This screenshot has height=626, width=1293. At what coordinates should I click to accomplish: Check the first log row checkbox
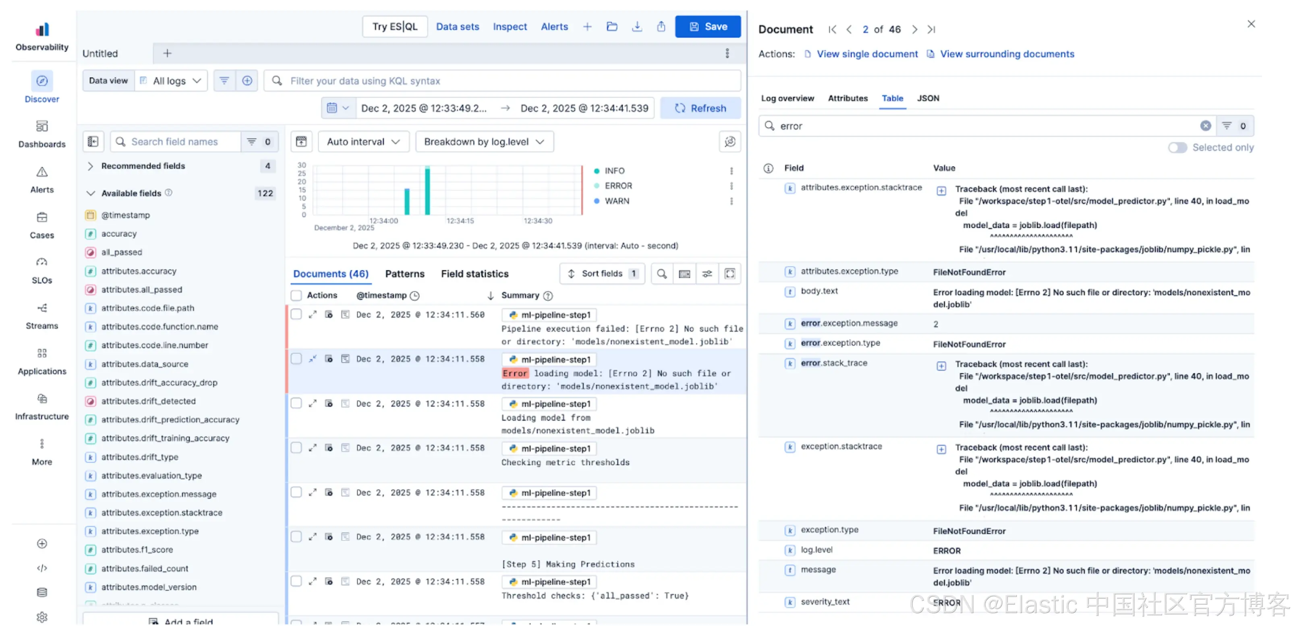tap(296, 314)
